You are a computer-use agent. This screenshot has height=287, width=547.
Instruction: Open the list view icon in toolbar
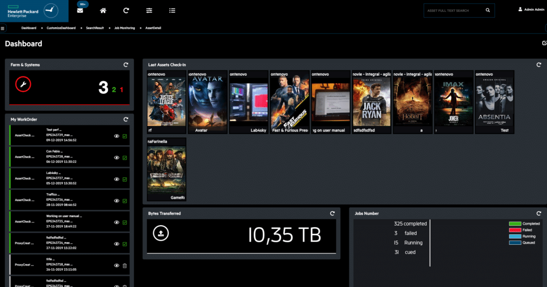[x=172, y=11]
